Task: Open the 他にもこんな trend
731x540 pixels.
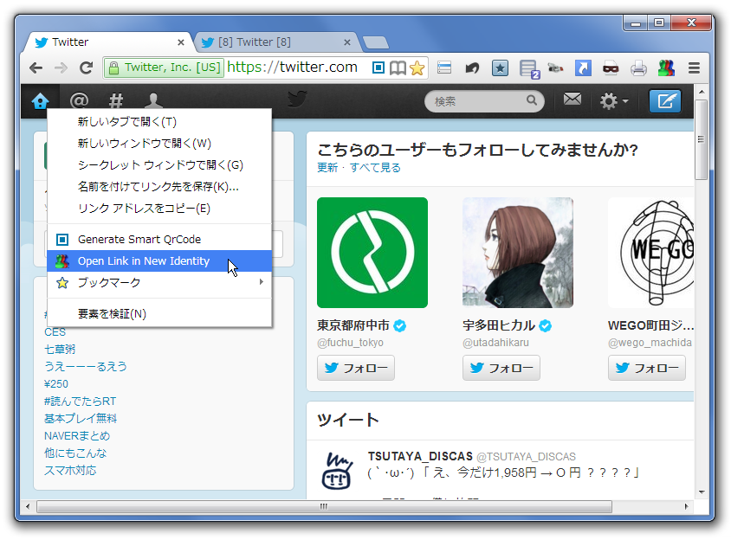Action: [75, 453]
